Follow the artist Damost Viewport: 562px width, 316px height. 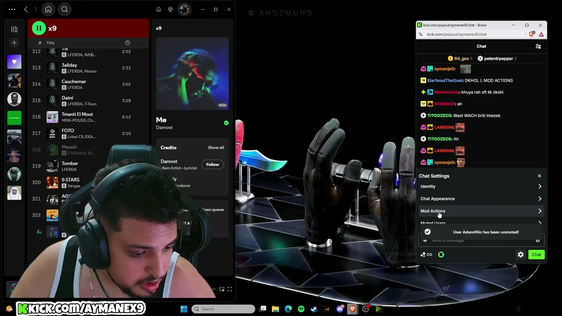coord(213,165)
